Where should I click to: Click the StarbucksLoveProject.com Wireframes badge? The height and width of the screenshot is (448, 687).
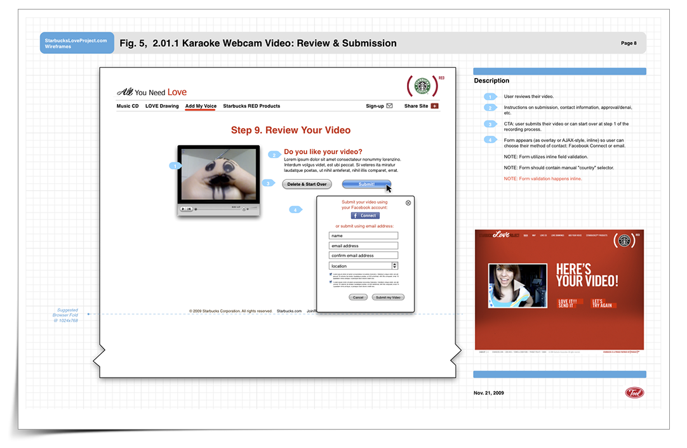77,43
